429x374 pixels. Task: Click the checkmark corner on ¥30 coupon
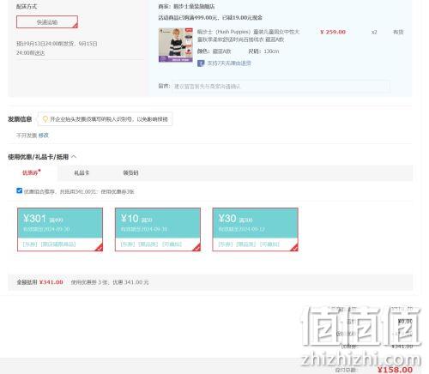tap(294, 248)
